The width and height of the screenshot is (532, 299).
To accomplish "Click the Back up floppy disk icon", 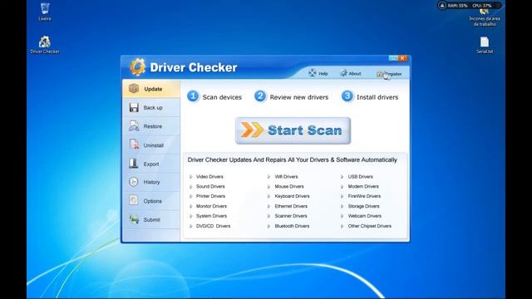I will click(134, 107).
